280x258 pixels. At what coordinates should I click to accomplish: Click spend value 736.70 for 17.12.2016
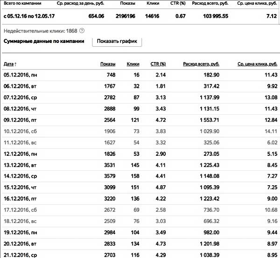tap(211, 210)
